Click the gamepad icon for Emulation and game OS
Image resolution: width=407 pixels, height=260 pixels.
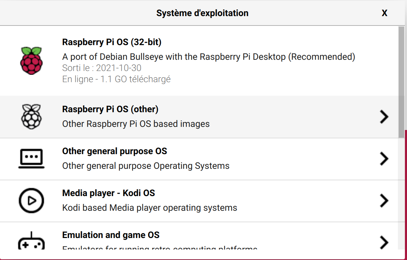[x=31, y=241]
